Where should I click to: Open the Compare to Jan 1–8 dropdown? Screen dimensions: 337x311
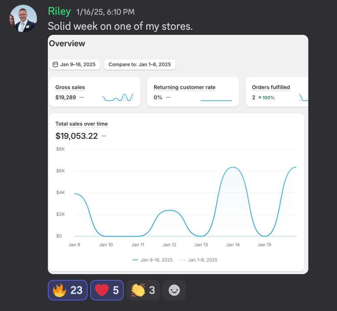pos(139,65)
